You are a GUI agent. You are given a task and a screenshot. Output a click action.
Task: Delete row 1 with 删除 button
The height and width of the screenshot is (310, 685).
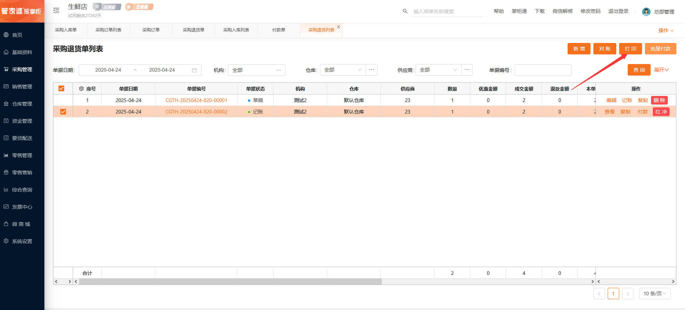point(659,100)
